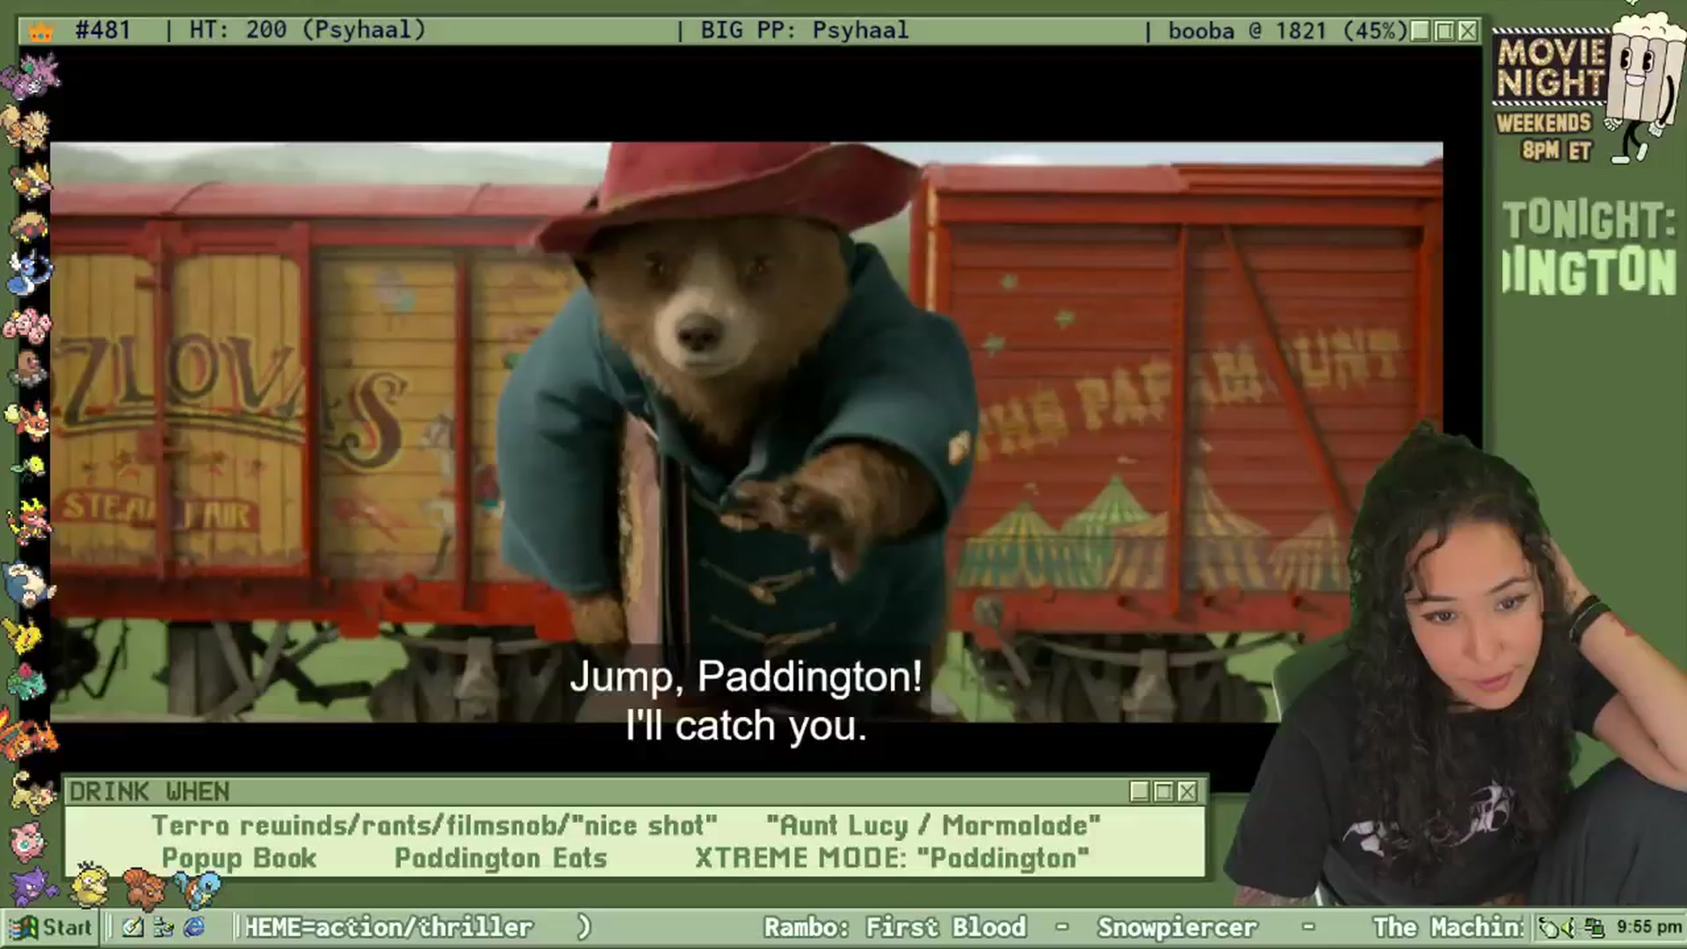Click the "DRINK WHEN" window title
1687x949 pixels.
pos(149,792)
